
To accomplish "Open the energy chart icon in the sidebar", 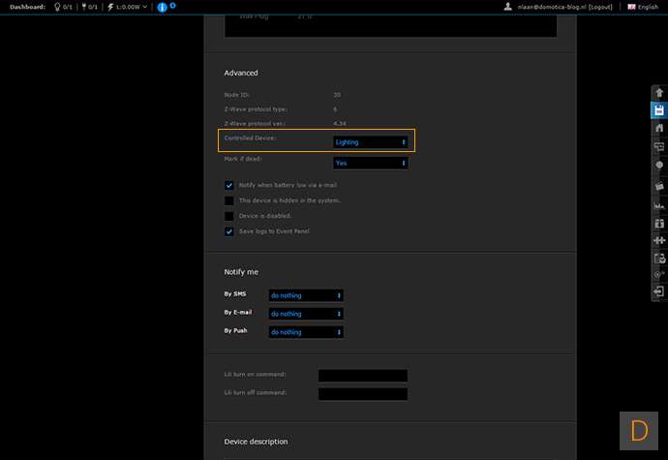I will [x=658, y=205].
